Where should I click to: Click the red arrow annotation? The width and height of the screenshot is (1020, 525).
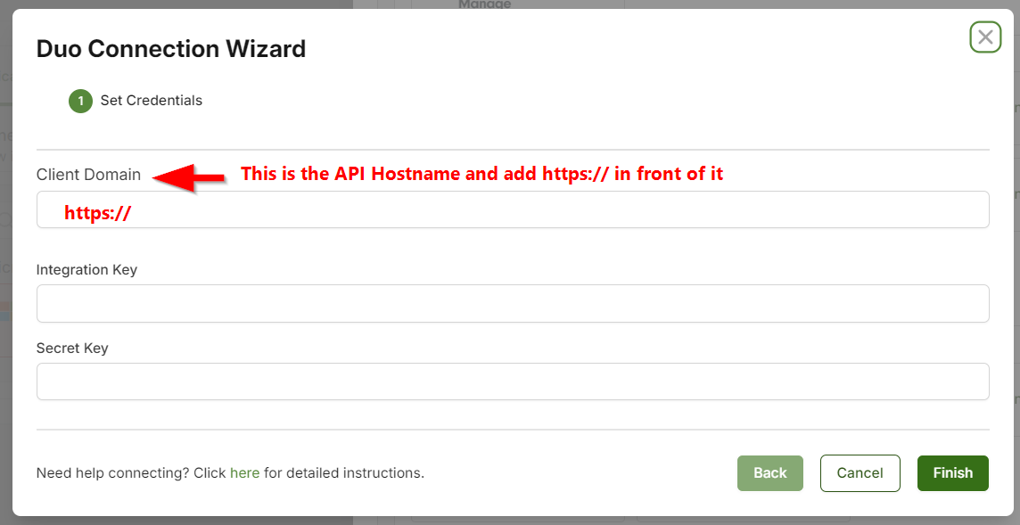189,177
